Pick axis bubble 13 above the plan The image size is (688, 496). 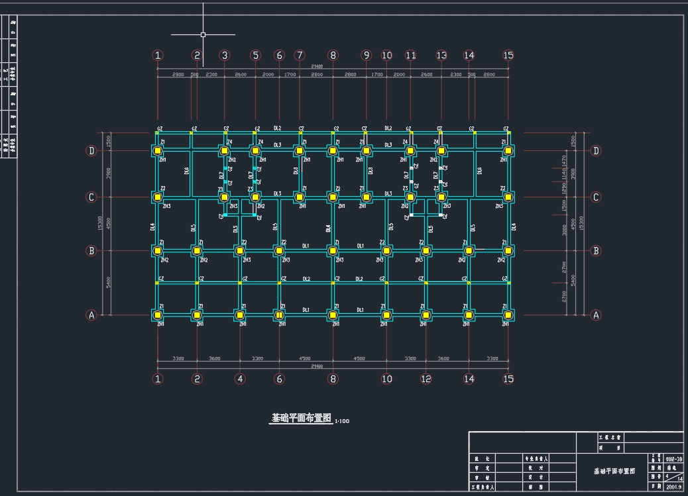coord(441,55)
